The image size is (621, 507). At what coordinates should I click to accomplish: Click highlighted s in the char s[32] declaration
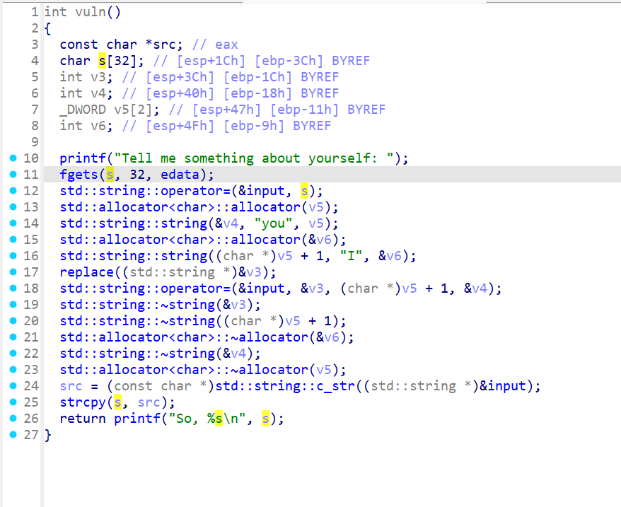[x=103, y=61]
